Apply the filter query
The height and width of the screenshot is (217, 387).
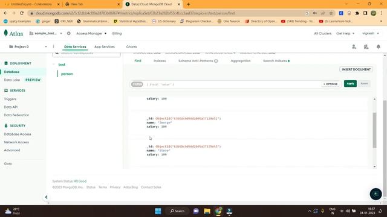350,84
